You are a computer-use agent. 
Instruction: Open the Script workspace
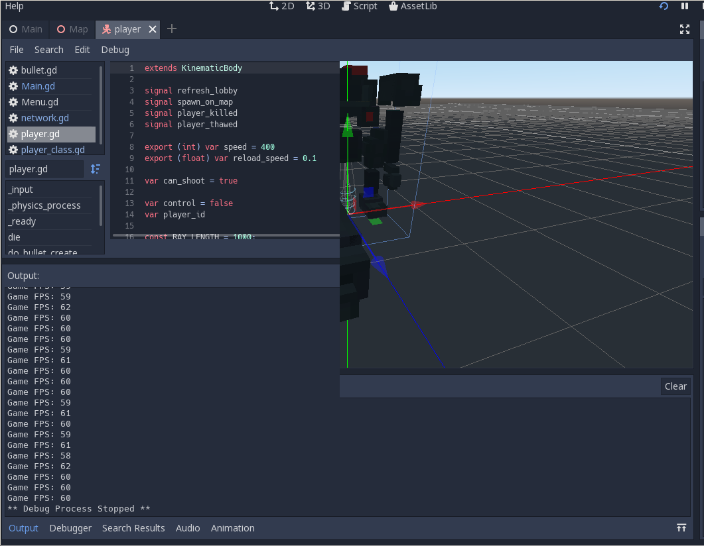[x=359, y=6]
